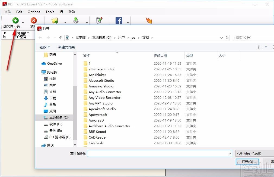This screenshot has width=274, height=177.
Task: Select 音乐 in the navigation pane
Action: click(50, 105)
